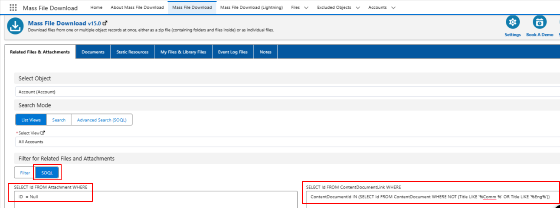
Task: Open the Files nav tab
Action: click(295, 7)
